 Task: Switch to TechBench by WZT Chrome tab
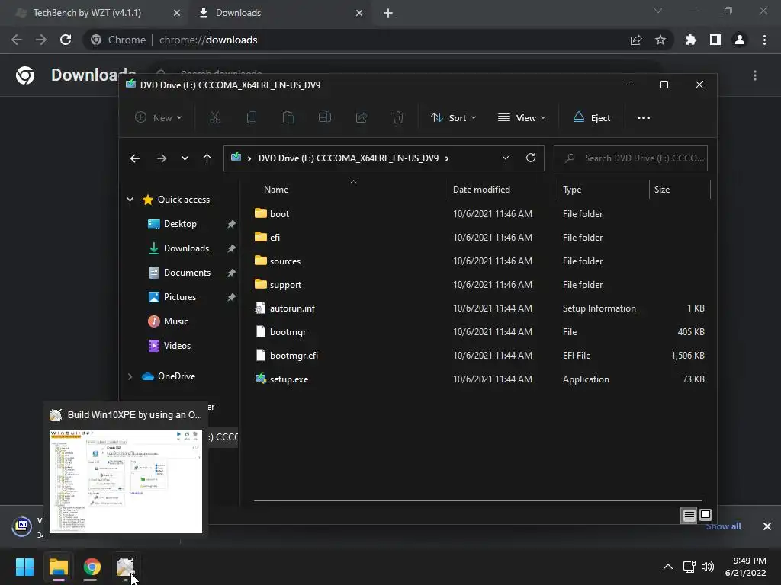coord(87,13)
